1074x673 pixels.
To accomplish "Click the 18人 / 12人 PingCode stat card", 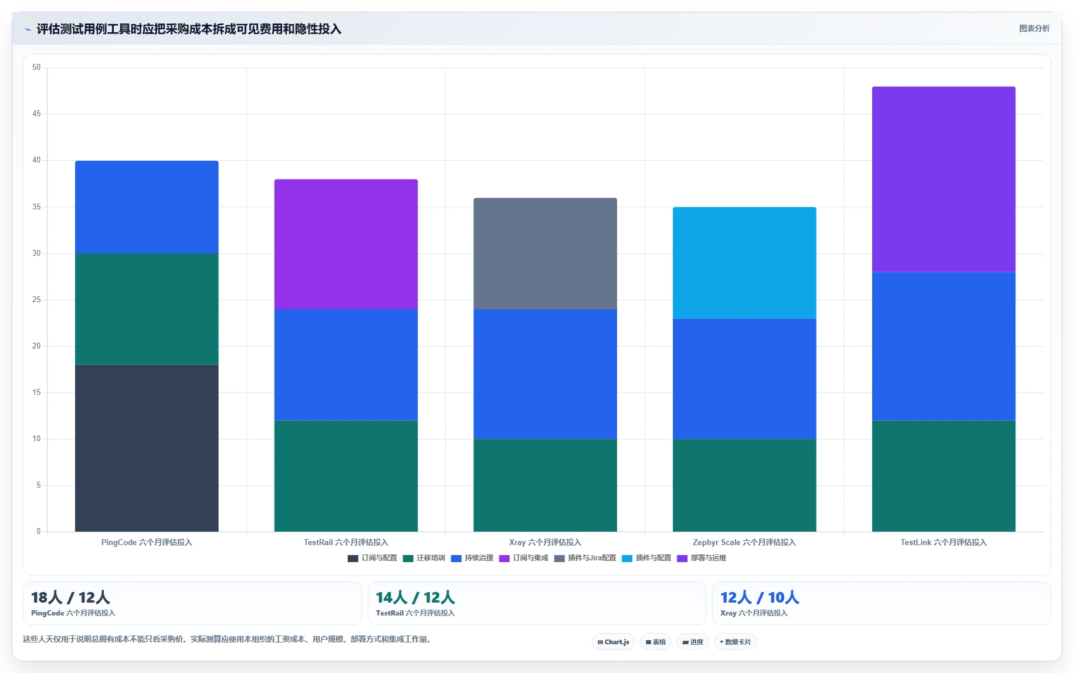I will (192, 603).
